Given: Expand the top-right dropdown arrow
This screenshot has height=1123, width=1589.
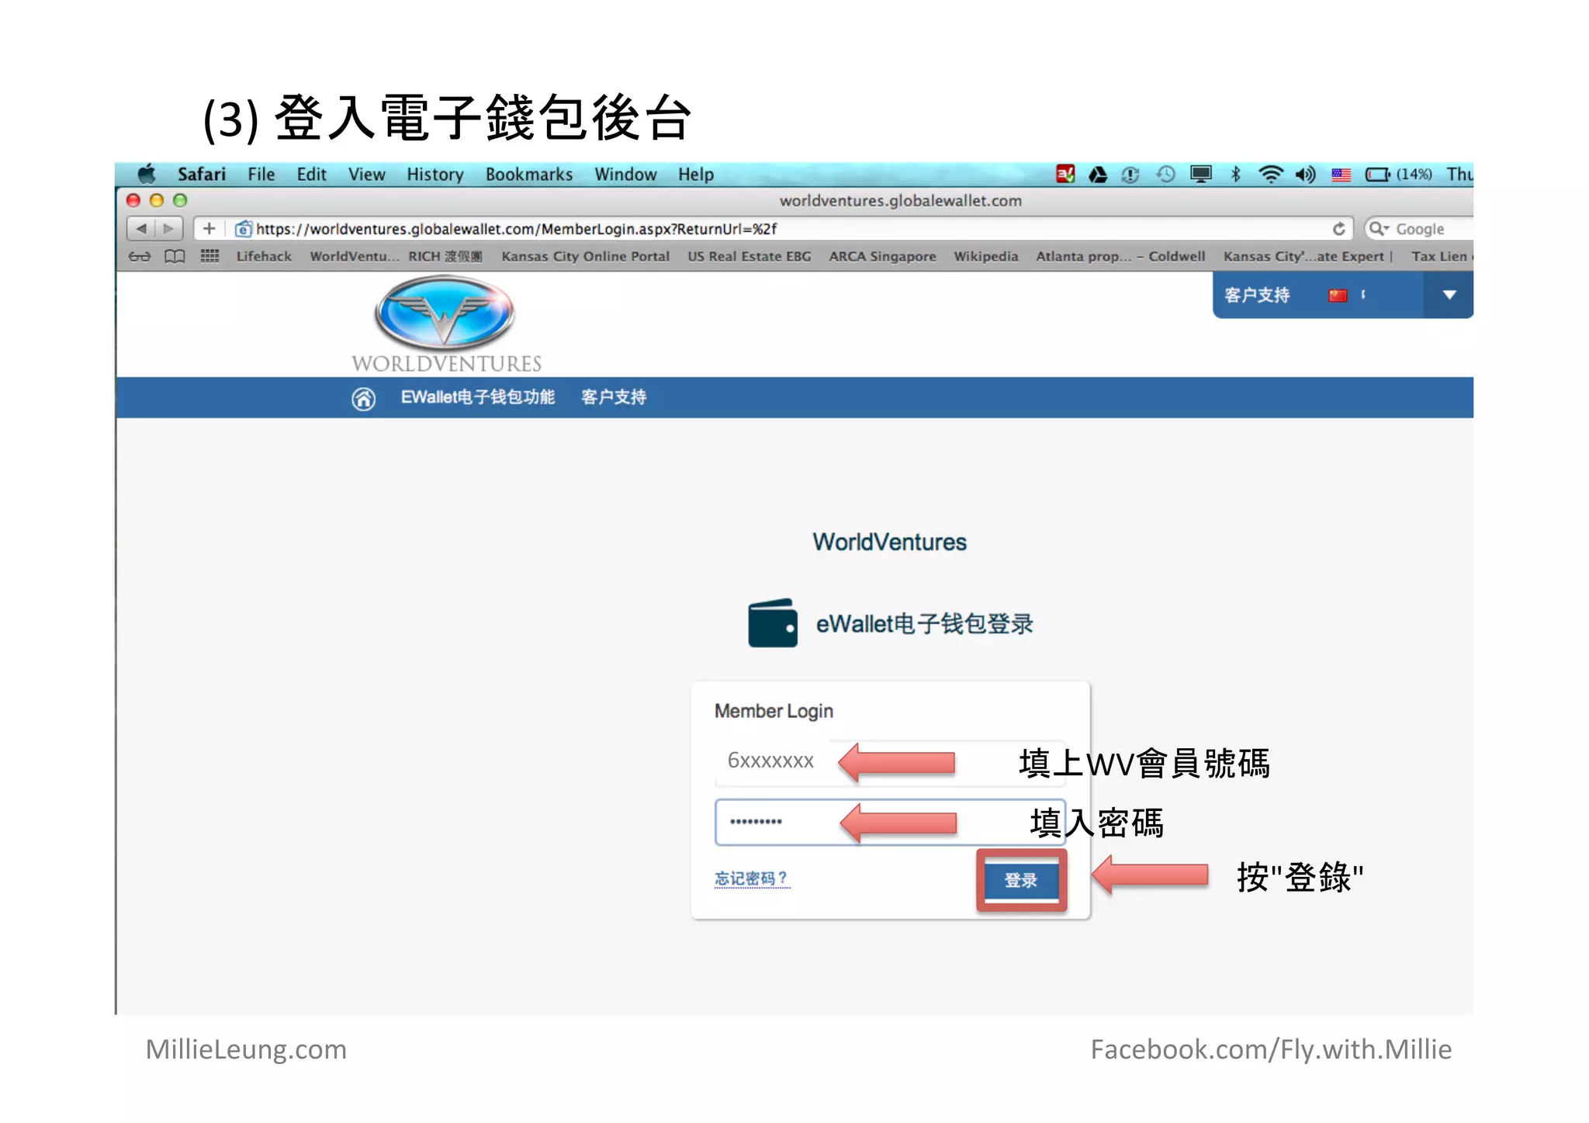Looking at the screenshot, I should pyautogui.click(x=1449, y=295).
